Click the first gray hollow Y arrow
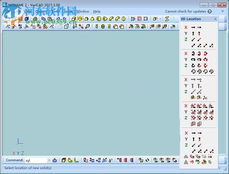 (x=193, y=86)
